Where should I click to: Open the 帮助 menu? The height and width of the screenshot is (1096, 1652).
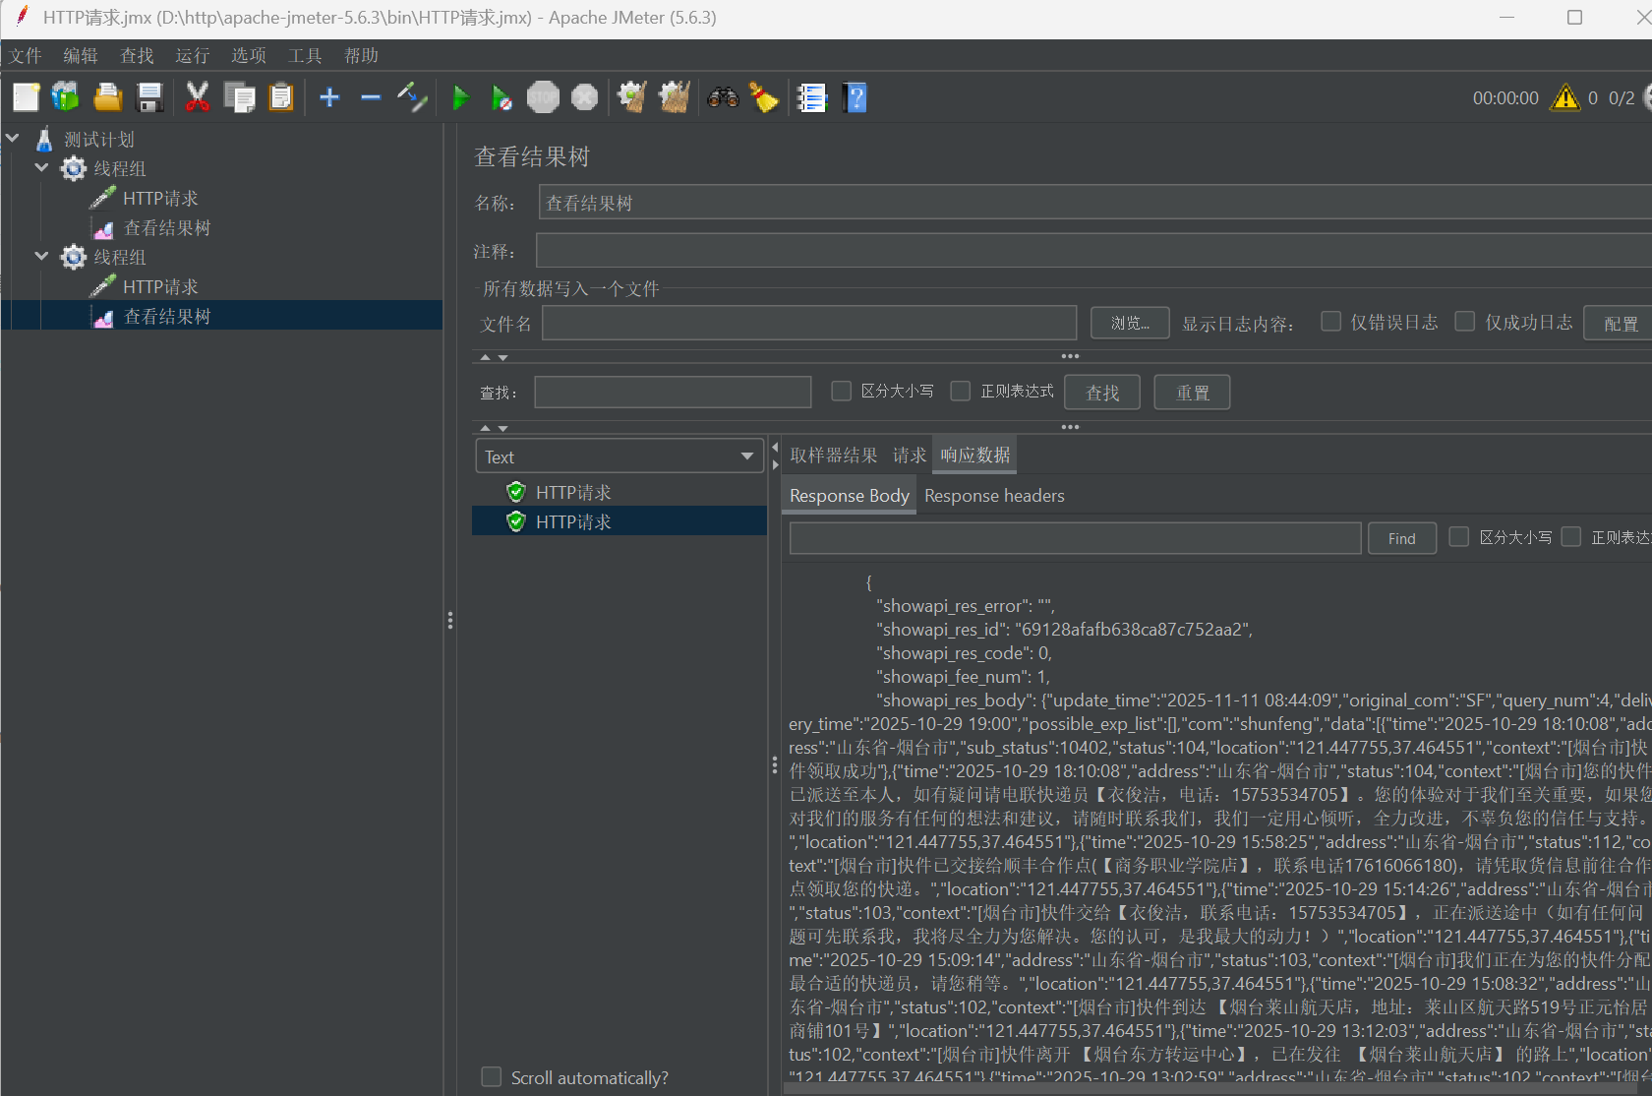(361, 56)
